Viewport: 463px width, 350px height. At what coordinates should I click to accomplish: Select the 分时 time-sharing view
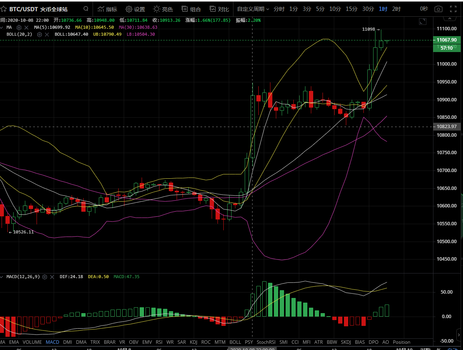coord(279,9)
